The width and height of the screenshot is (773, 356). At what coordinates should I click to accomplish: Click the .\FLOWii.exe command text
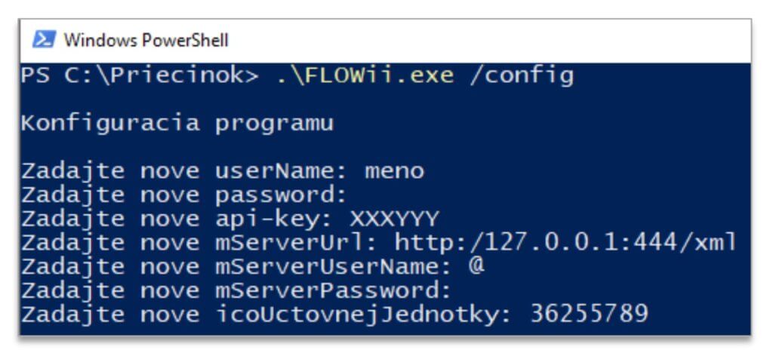tap(365, 76)
